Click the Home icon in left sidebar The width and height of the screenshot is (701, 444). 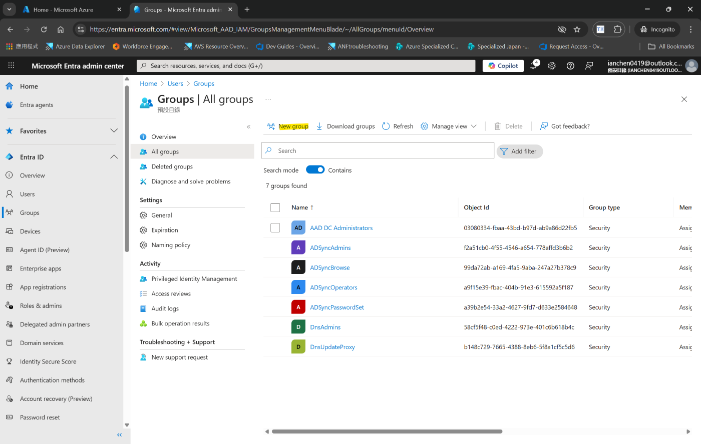click(9, 86)
